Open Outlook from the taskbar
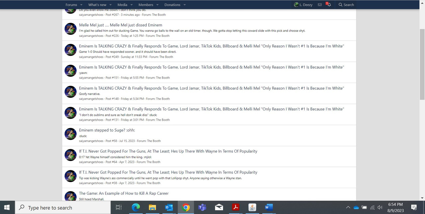 click(x=169, y=207)
